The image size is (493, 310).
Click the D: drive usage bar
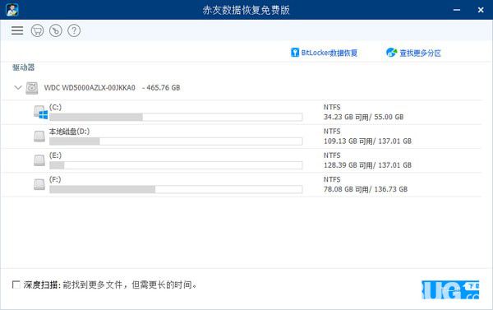point(176,141)
